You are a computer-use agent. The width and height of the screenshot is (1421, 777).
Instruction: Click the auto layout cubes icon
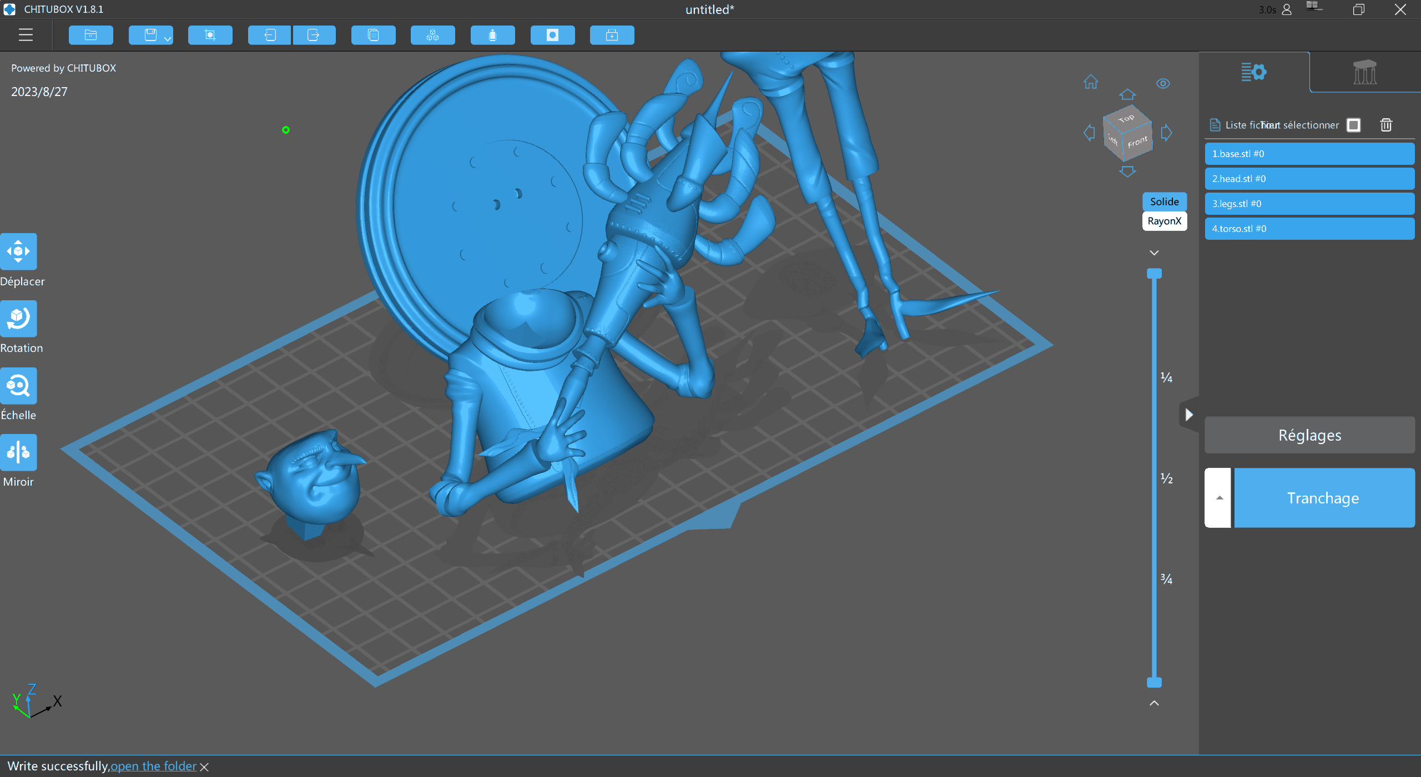click(x=432, y=35)
